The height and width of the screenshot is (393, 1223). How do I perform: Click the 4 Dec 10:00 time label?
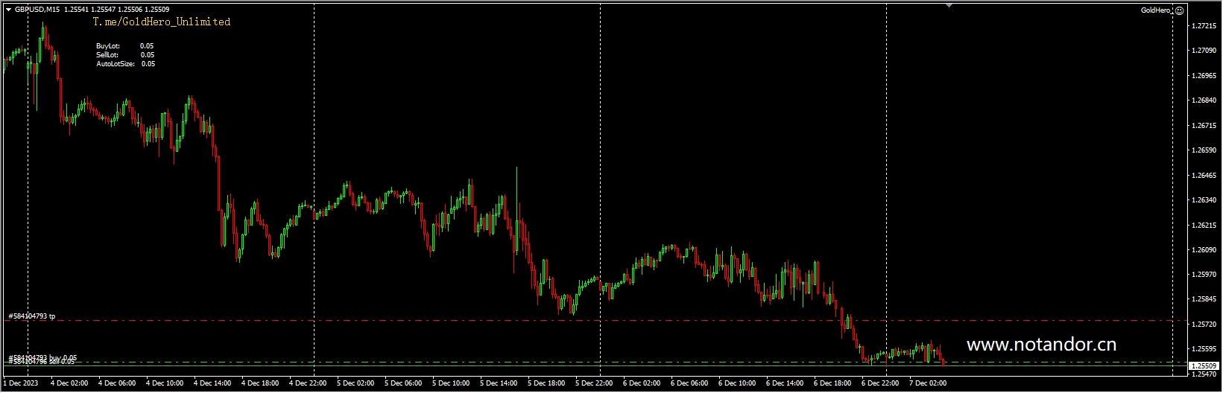(x=165, y=383)
